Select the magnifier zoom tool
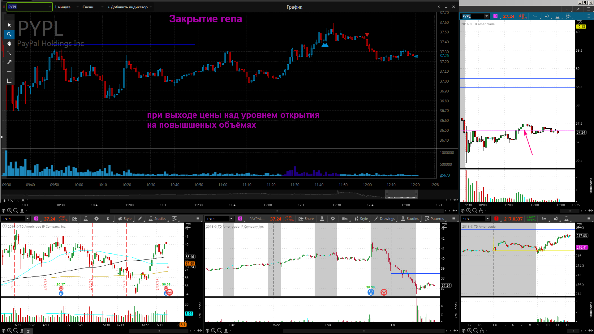The image size is (594, 334). 9,34
